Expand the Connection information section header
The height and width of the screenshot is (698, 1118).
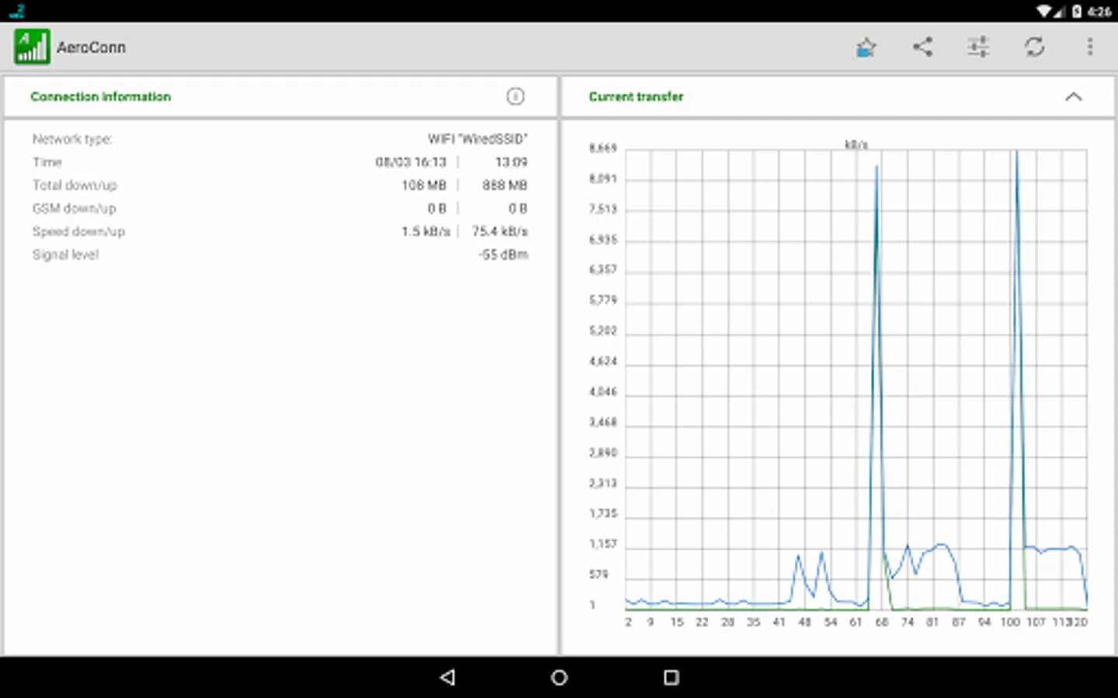(x=100, y=96)
